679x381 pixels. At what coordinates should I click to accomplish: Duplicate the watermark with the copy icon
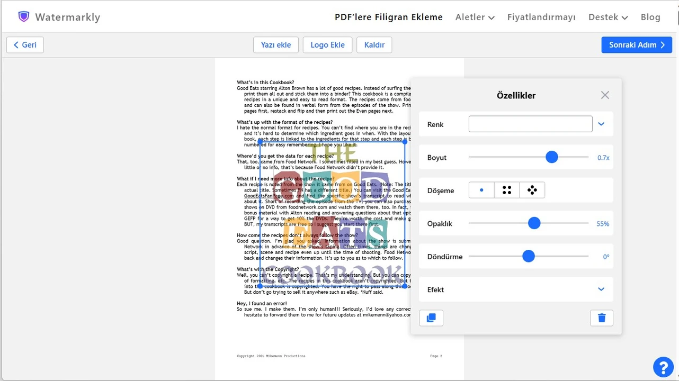pyautogui.click(x=431, y=318)
